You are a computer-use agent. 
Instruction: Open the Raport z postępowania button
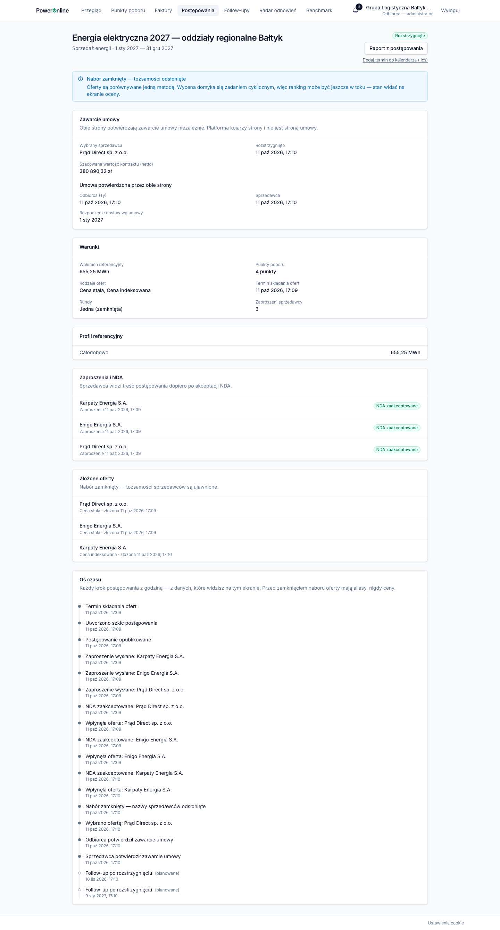pyautogui.click(x=396, y=48)
